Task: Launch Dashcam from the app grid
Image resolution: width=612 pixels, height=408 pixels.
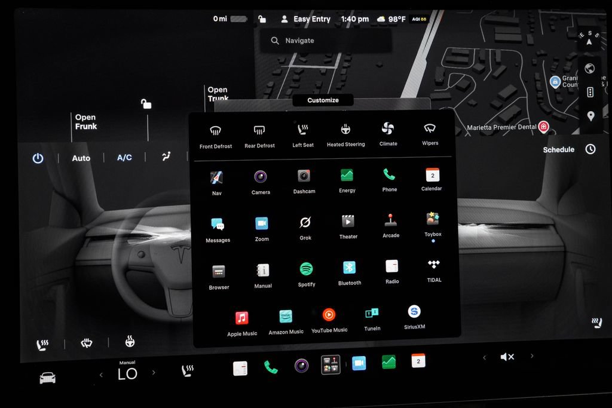Action: (x=304, y=176)
